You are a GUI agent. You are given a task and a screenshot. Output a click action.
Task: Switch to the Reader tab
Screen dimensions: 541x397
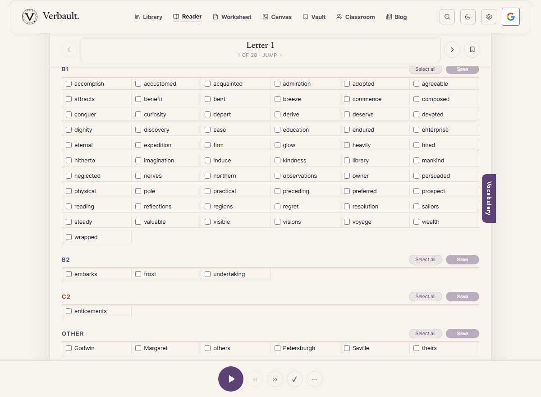(188, 17)
